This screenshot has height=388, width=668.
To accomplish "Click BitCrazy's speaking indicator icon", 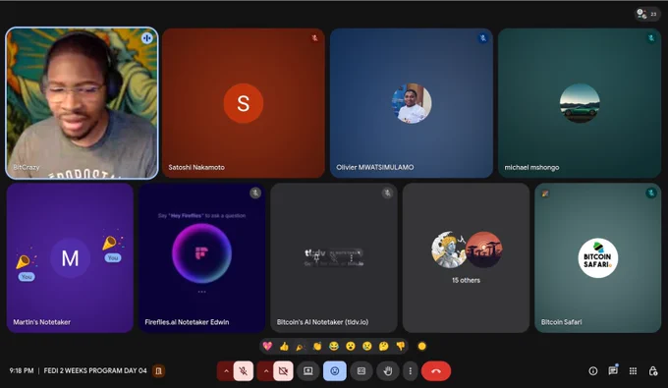I will tap(147, 38).
